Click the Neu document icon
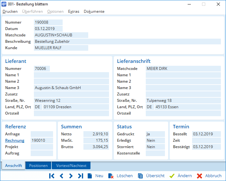The image size is (226, 181). tap(90, 176)
